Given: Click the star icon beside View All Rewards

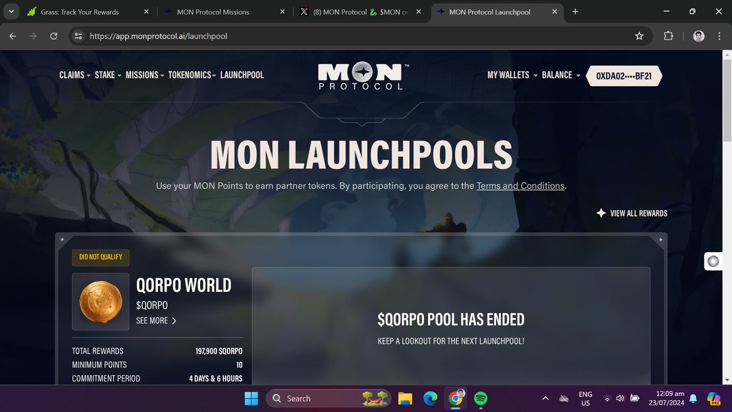Looking at the screenshot, I should coord(601,213).
